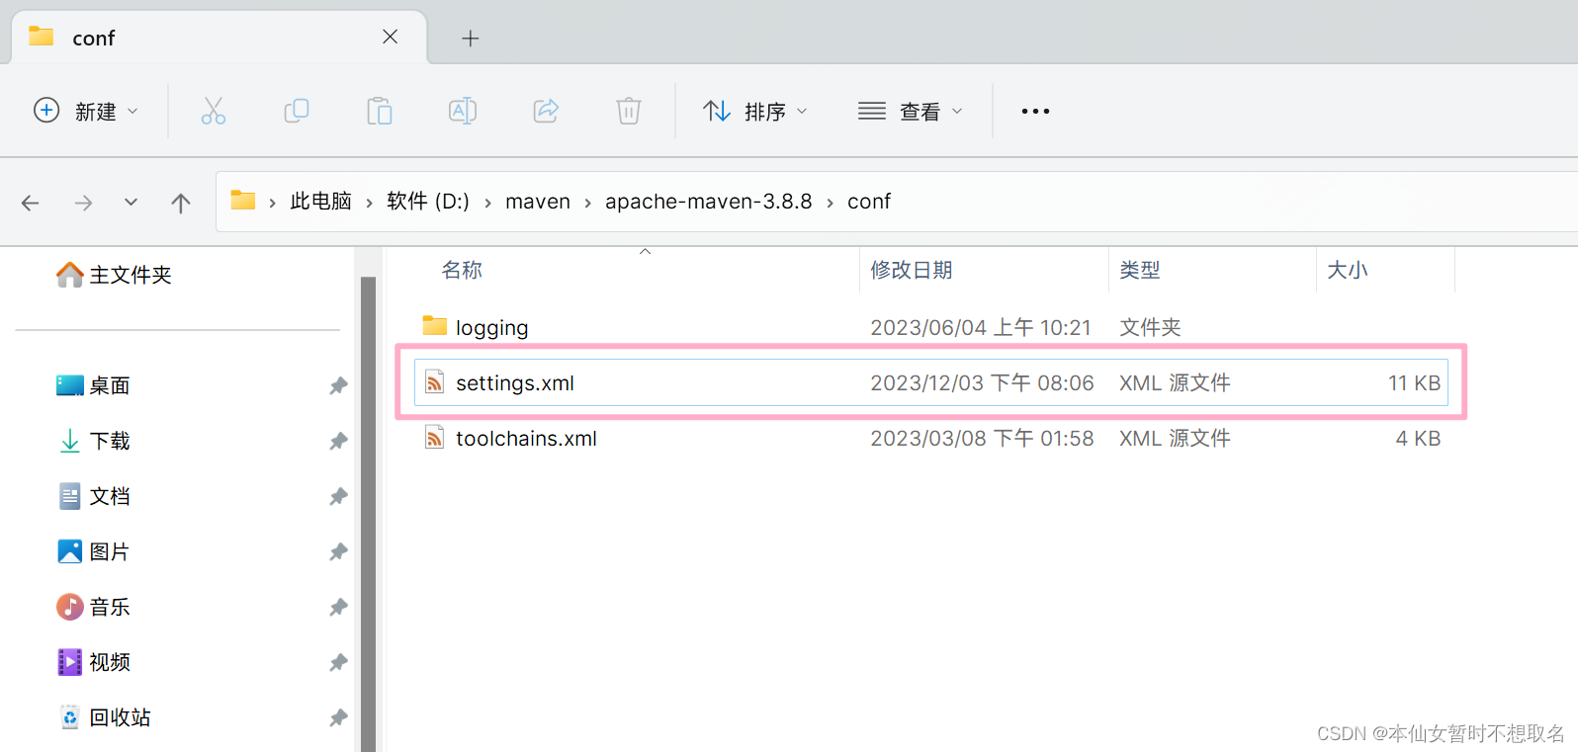The width and height of the screenshot is (1578, 752).
Task: Unpin 图片 using its pin icon
Action: (338, 551)
